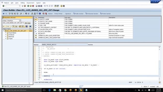The width and height of the screenshot is (163, 92).
Task: Click the yellow Exit circle icon
Action: pos(31,6)
